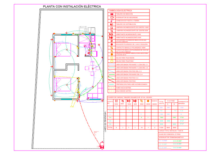
Task: Click the Interruptor de Seguridad legend symbol
Action: 112,18
